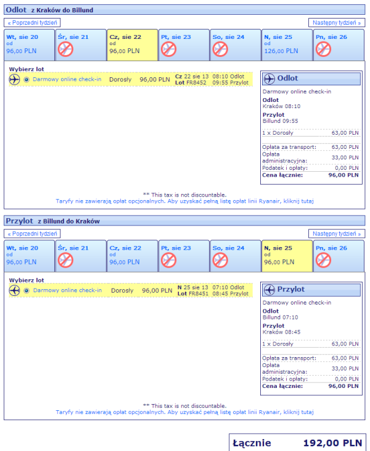
Task: Click '08:45 Przylot' arrival time text
Action: [230, 293]
